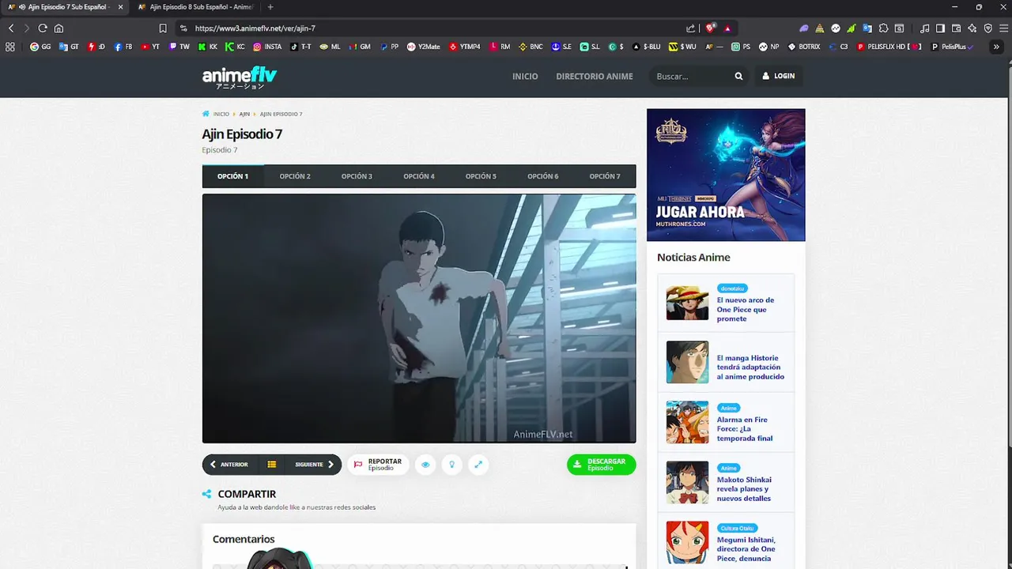
Task: Go back with the browser back arrow
Action: coord(11,28)
